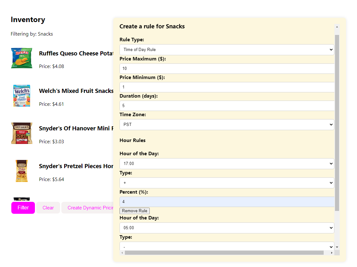Click the Snyder's Pretzel Pieces title
357x267 pixels.
[x=76, y=166]
